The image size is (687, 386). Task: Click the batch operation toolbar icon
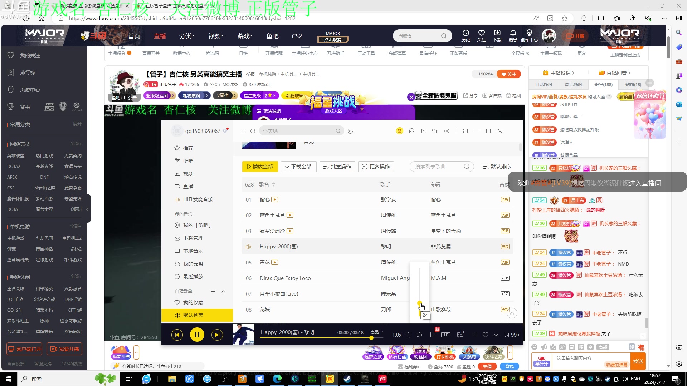pos(337,166)
